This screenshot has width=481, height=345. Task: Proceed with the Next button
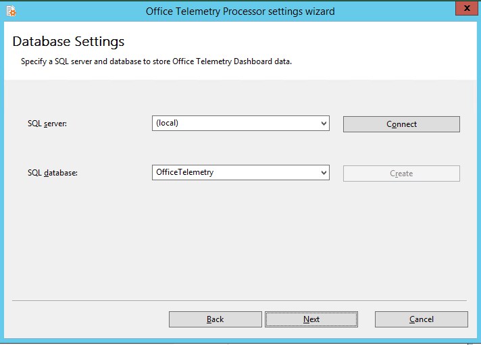[311, 319]
